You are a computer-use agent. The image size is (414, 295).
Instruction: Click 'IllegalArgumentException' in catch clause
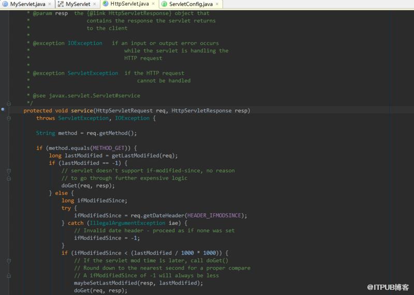(127, 223)
